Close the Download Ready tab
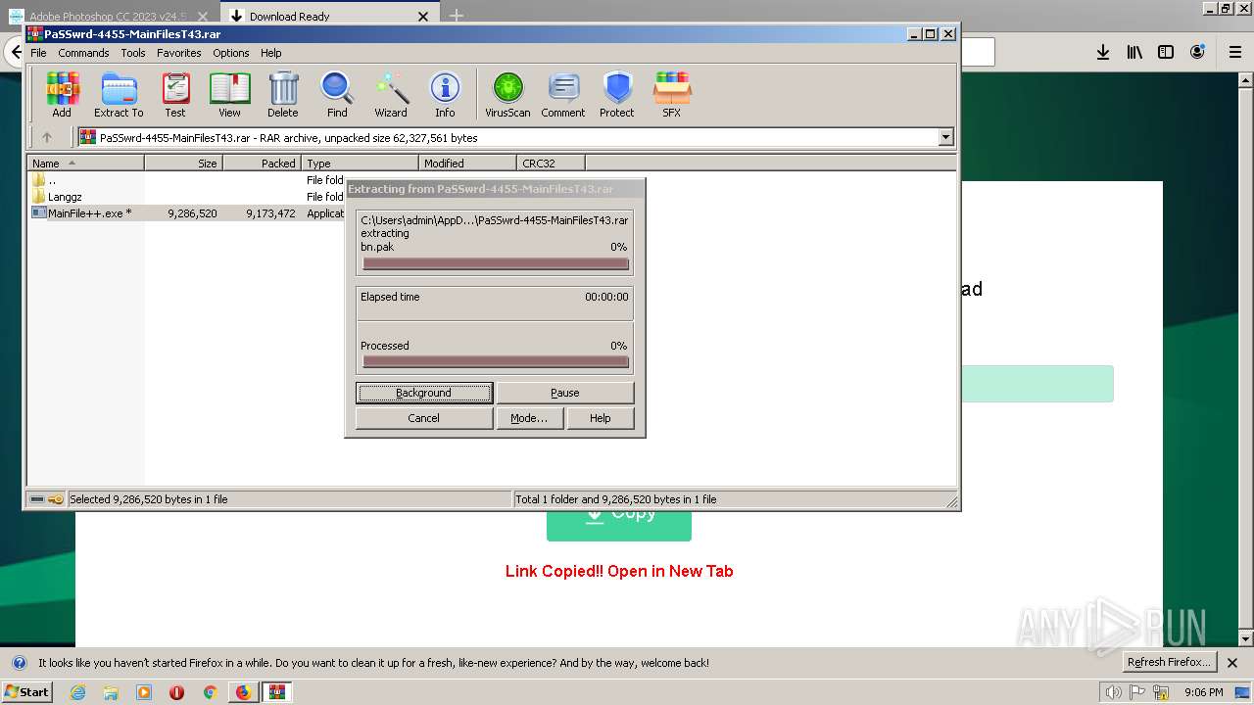This screenshot has width=1254, height=705. click(x=423, y=17)
